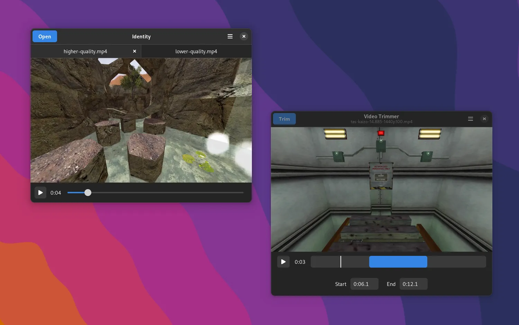Click the Open button in Identity
The width and height of the screenshot is (519, 325).
coord(45,37)
